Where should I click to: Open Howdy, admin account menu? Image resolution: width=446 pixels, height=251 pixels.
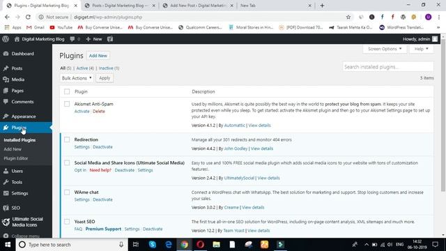(x=420, y=39)
